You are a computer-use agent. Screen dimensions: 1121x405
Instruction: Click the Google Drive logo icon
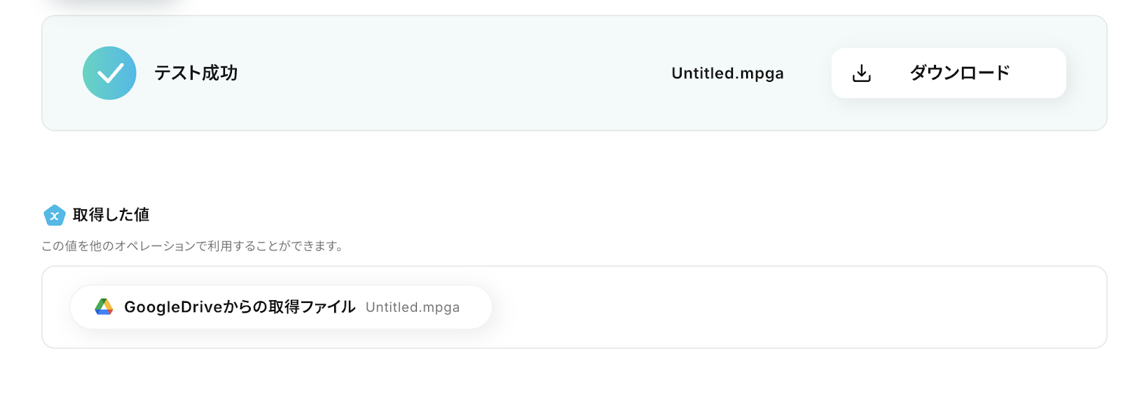click(x=104, y=307)
